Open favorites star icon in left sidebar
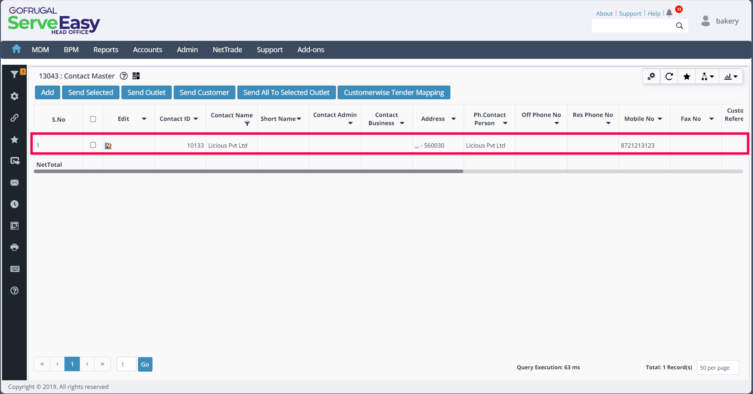This screenshot has height=394, width=753. click(x=15, y=139)
